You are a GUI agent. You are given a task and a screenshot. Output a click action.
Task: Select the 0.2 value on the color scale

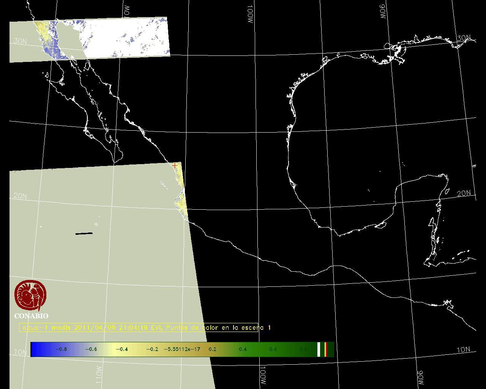212,349
